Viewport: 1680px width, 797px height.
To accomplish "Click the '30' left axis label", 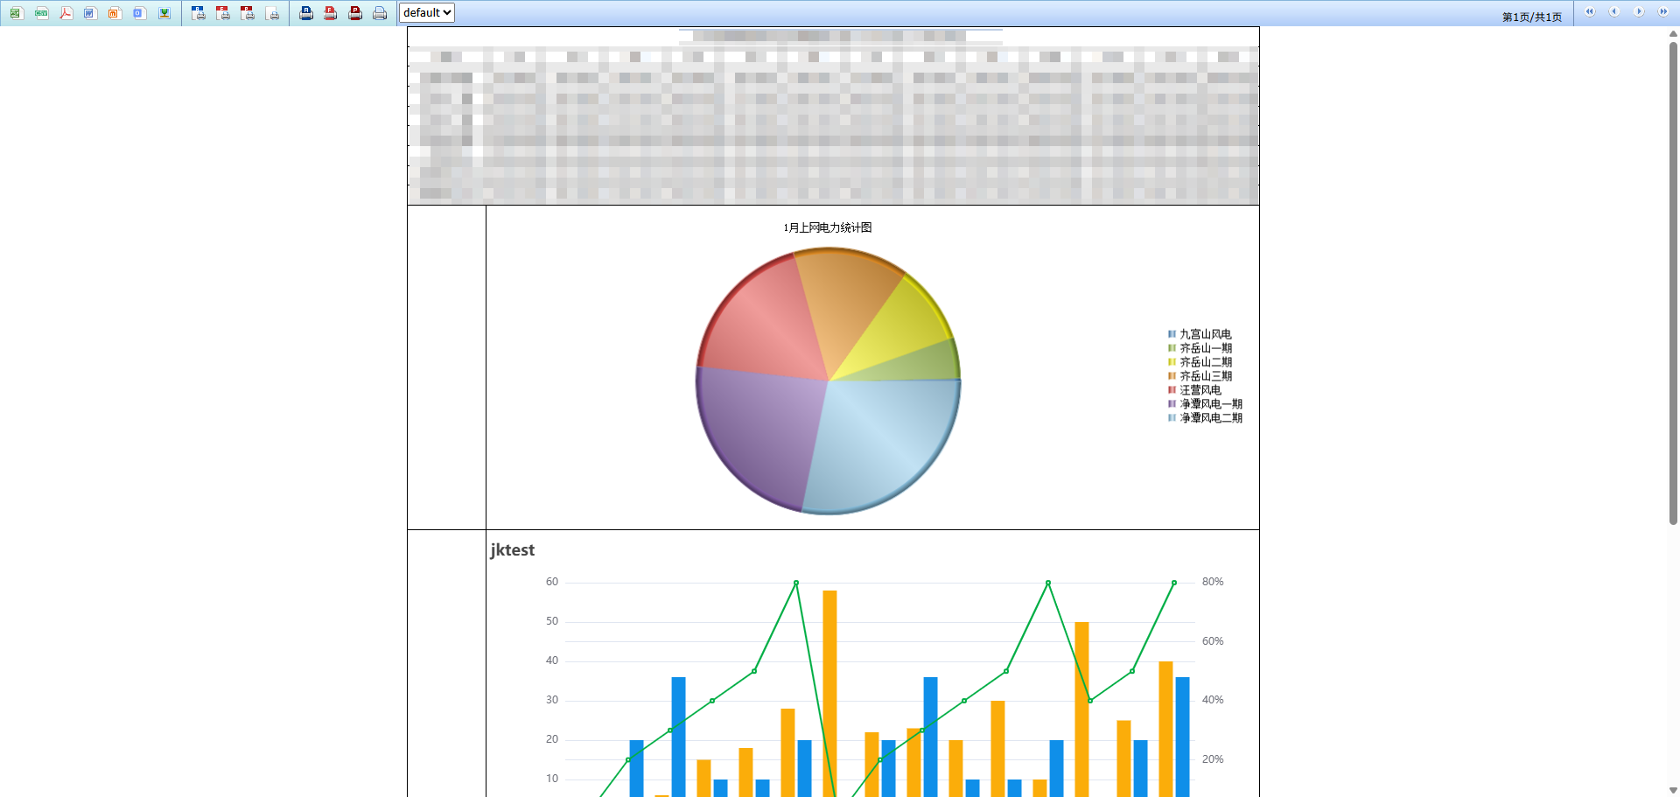I will click(x=552, y=700).
